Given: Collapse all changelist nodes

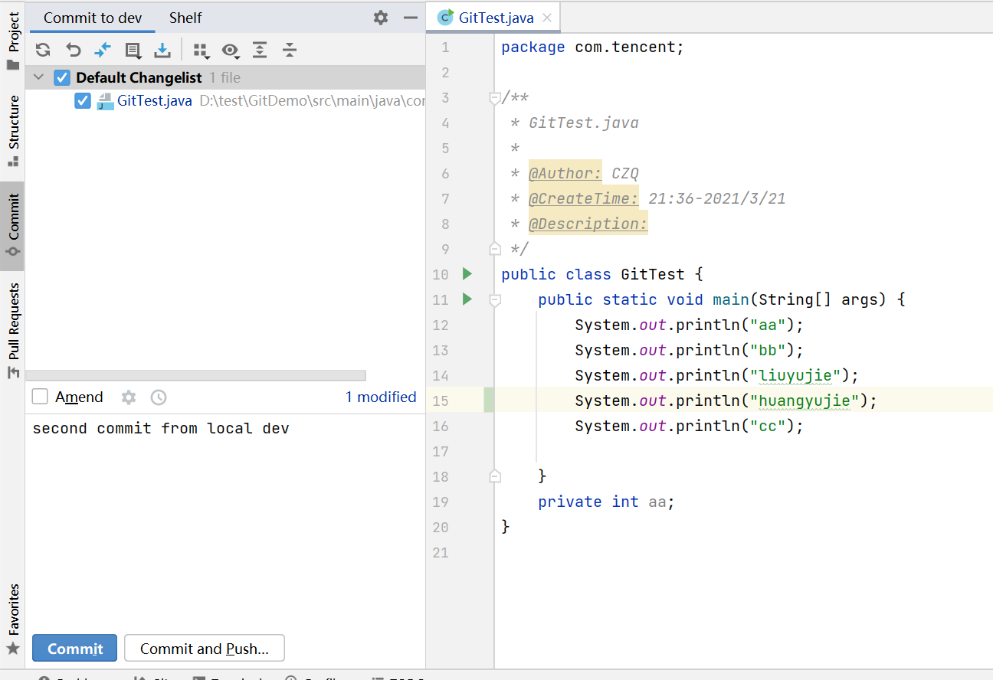Looking at the screenshot, I should pyautogui.click(x=289, y=51).
